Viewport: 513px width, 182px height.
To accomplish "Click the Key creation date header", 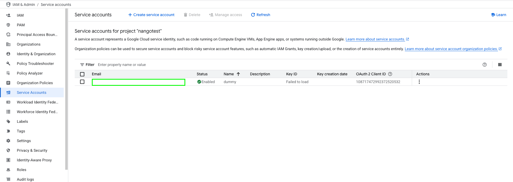I will 332,74.
